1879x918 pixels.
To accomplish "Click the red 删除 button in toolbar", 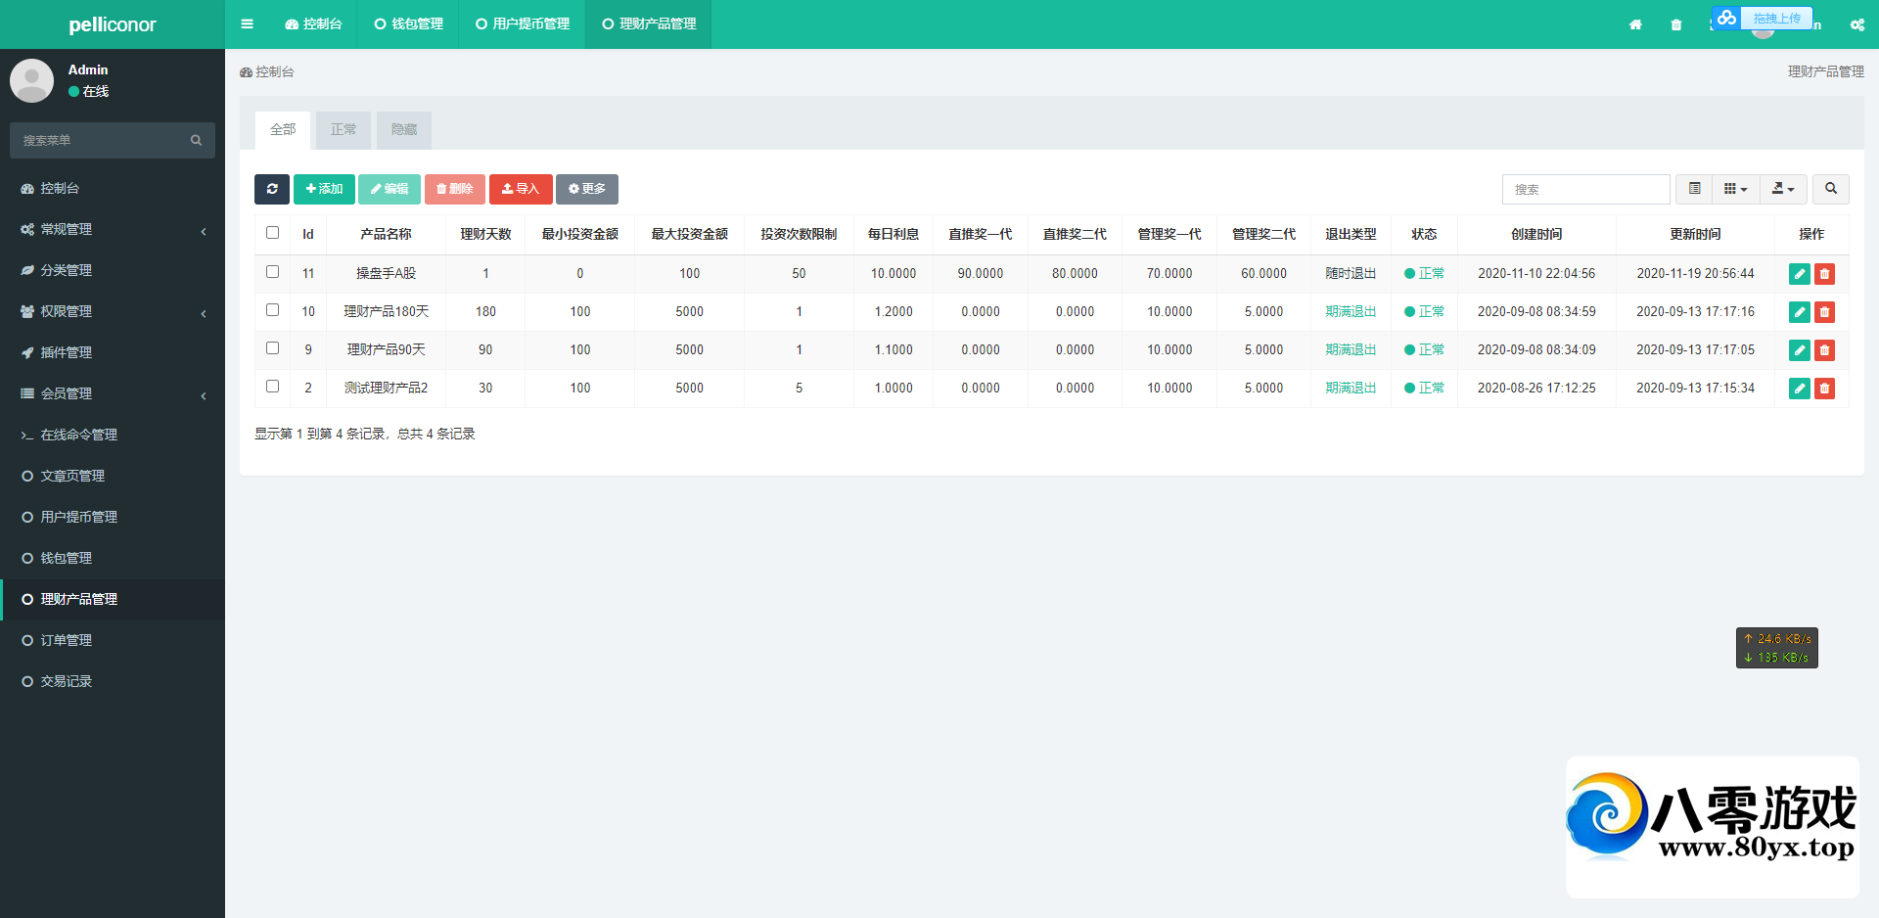I will [455, 189].
